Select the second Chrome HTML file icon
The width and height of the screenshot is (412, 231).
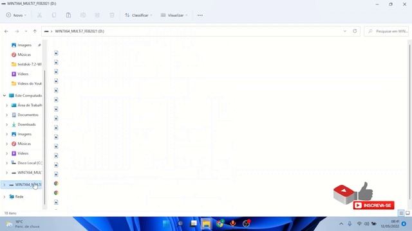click(x=56, y=193)
